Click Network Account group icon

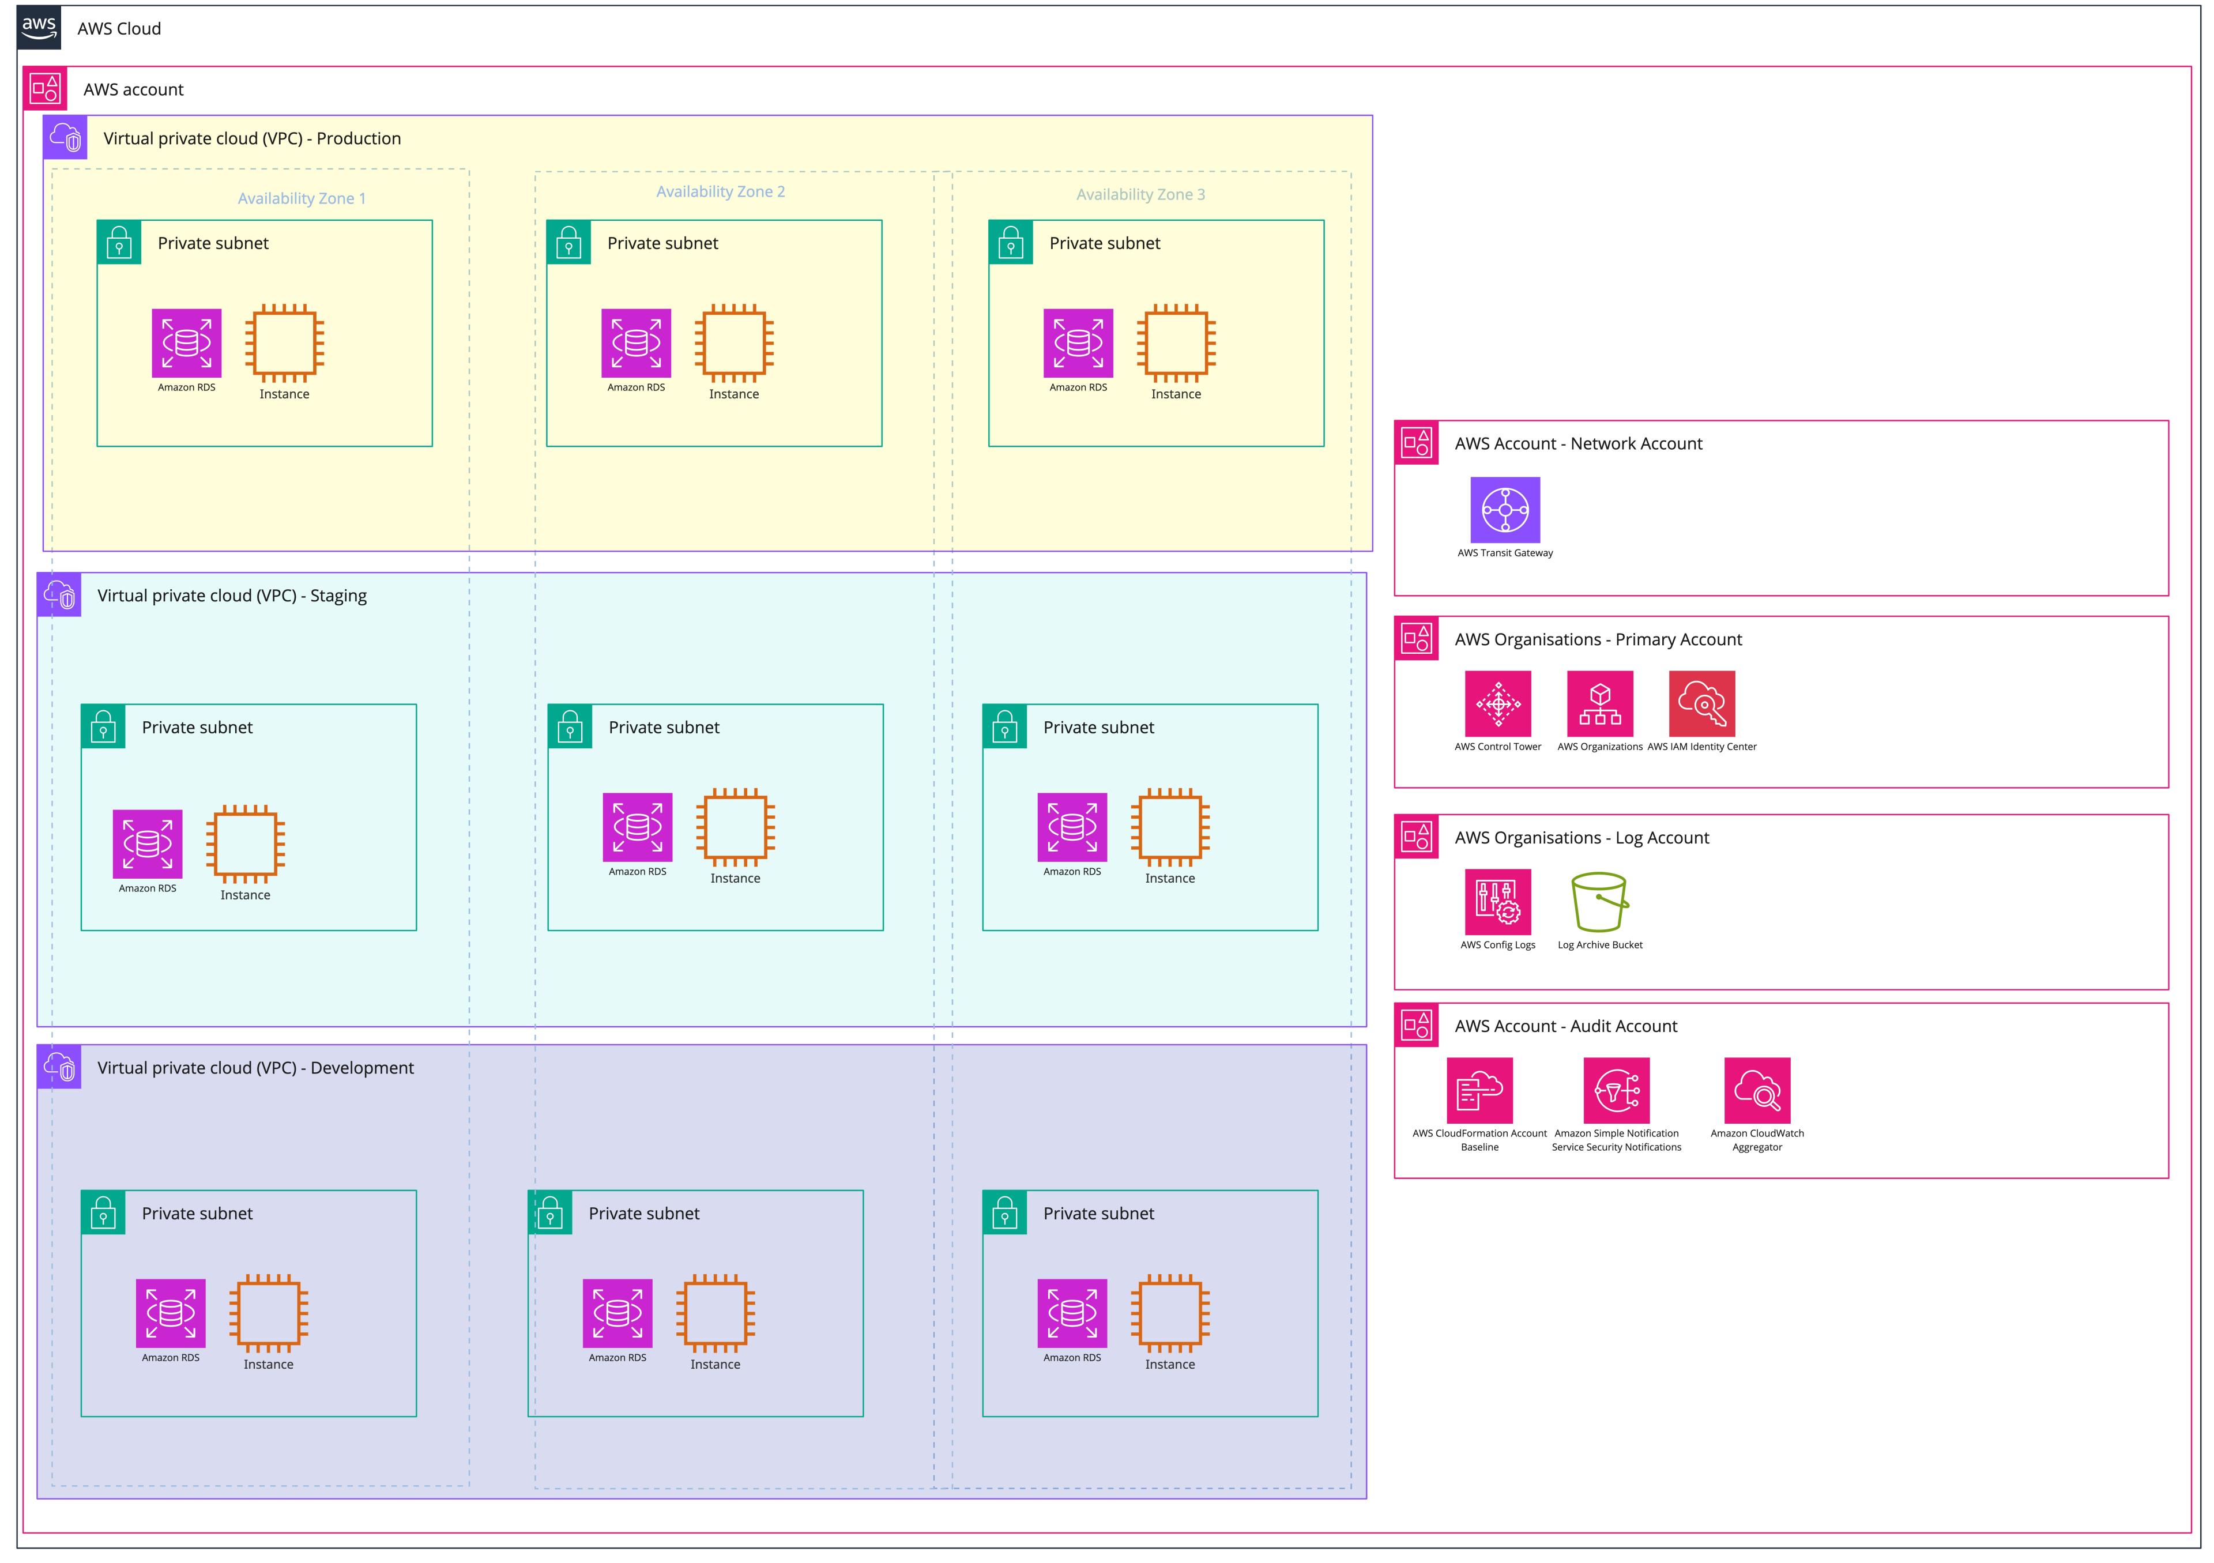point(1418,443)
